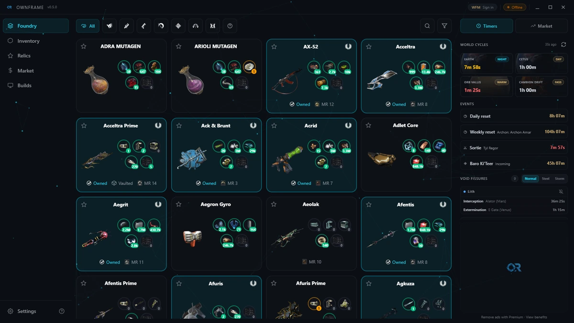Select the primary rifle category filter
This screenshot has width=574, height=323.
[127, 26]
